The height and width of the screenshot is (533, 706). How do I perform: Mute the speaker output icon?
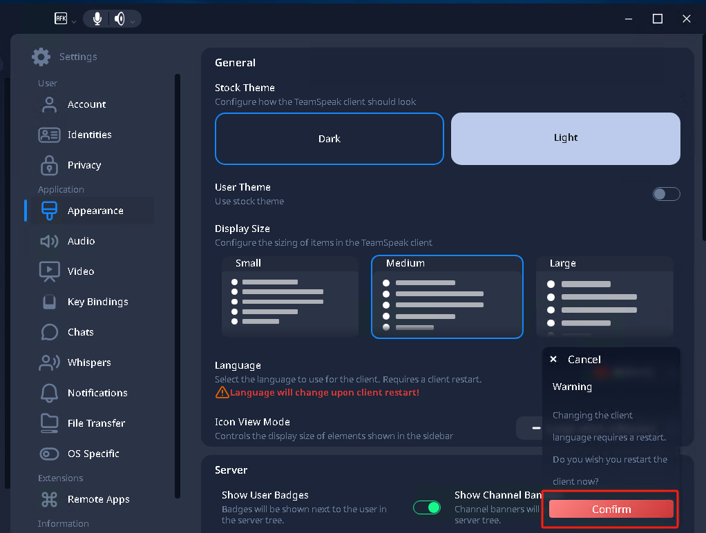coord(120,19)
